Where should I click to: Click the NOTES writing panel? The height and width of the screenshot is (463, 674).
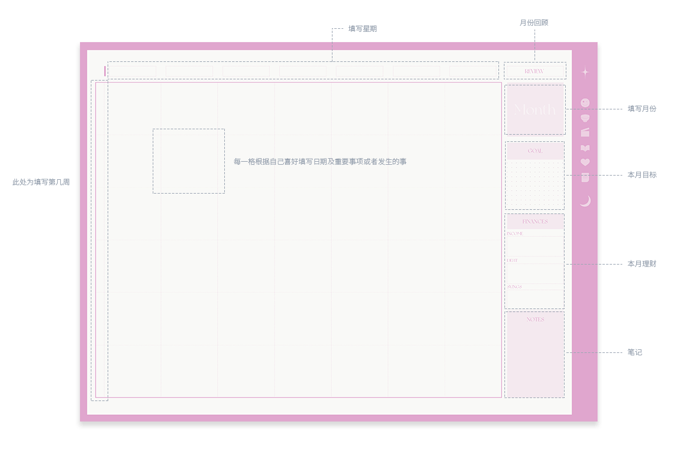coord(535,355)
